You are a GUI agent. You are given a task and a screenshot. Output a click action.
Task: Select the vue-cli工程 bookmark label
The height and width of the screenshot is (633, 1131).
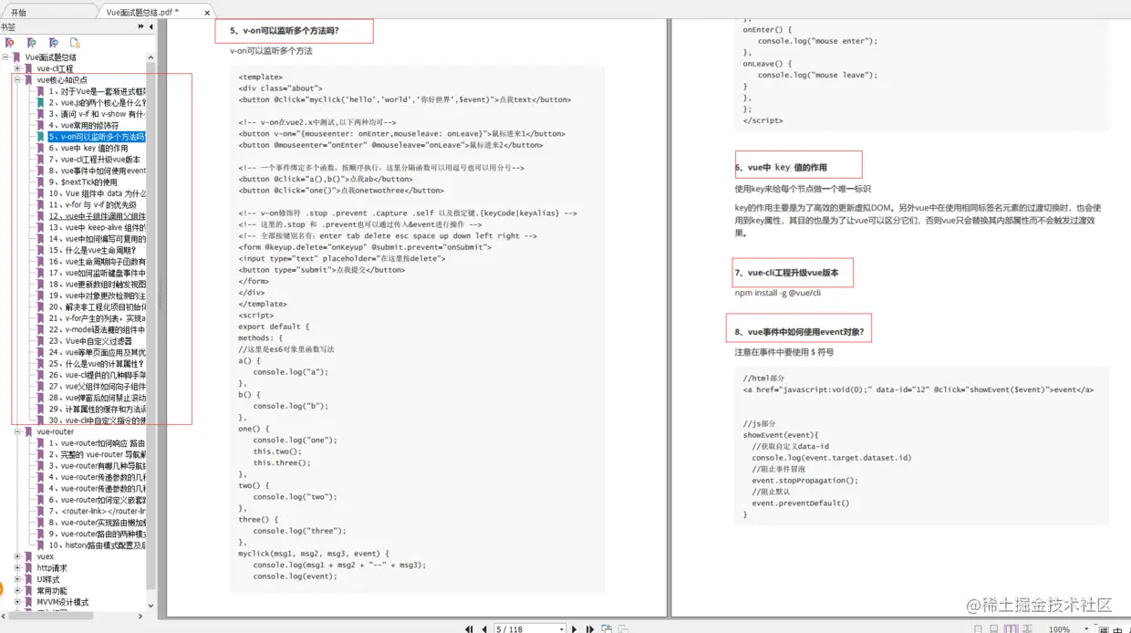pyautogui.click(x=55, y=68)
